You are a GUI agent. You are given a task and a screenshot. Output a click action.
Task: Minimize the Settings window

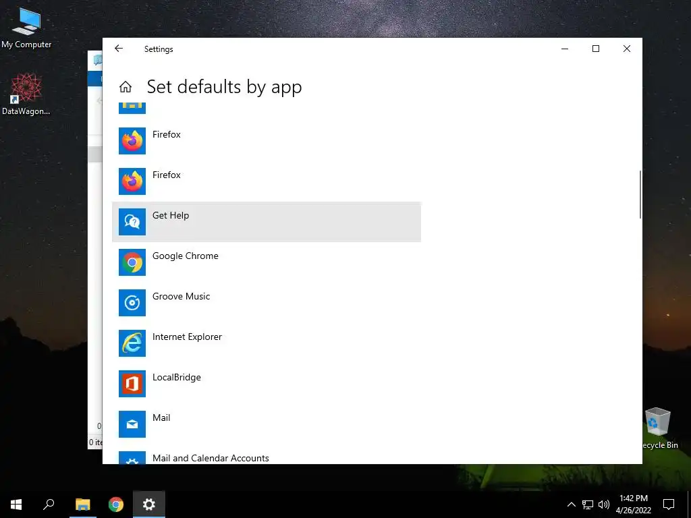[565, 49]
